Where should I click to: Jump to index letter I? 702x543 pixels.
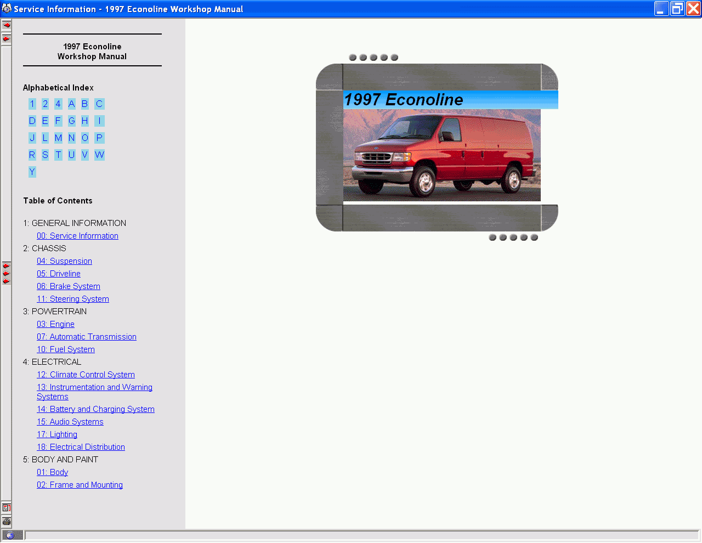pos(99,121)
